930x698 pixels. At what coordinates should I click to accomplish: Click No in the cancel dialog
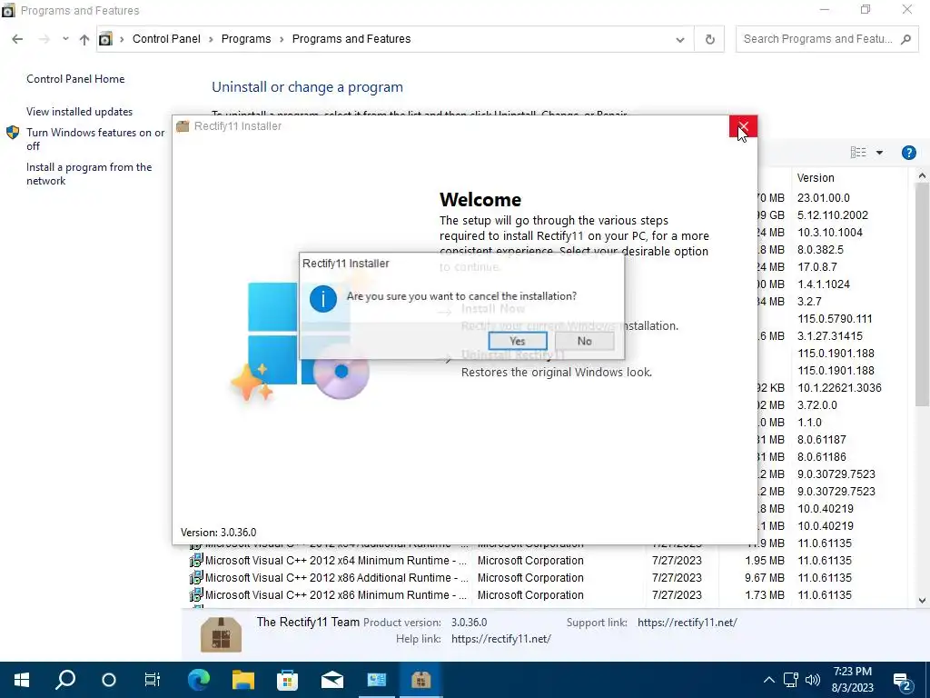pyautogui.click(x=584, y=341)
